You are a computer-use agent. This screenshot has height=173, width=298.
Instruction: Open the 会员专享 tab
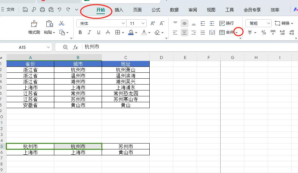[252, 10]
